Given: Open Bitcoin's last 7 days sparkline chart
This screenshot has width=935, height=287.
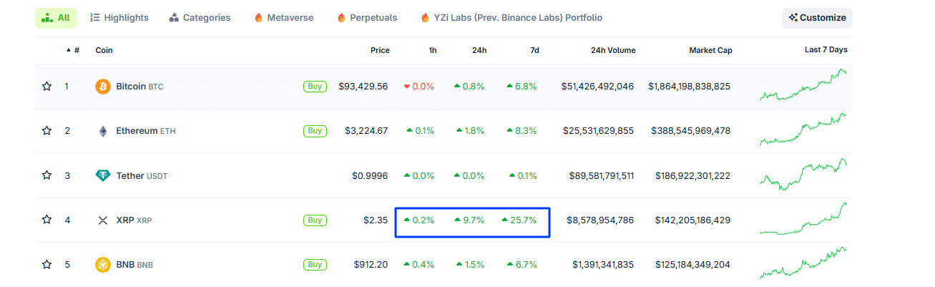Looking at the screenshot, I should (x=803, y=86).
